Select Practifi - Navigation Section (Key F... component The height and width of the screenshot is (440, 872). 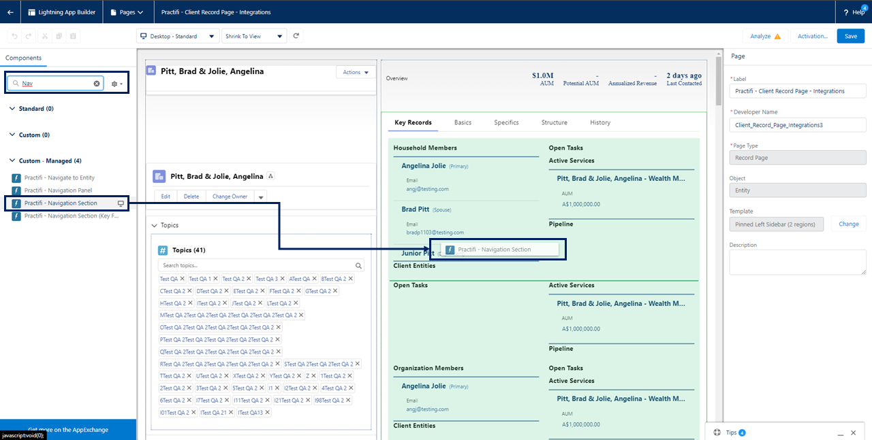pos(72,216)
